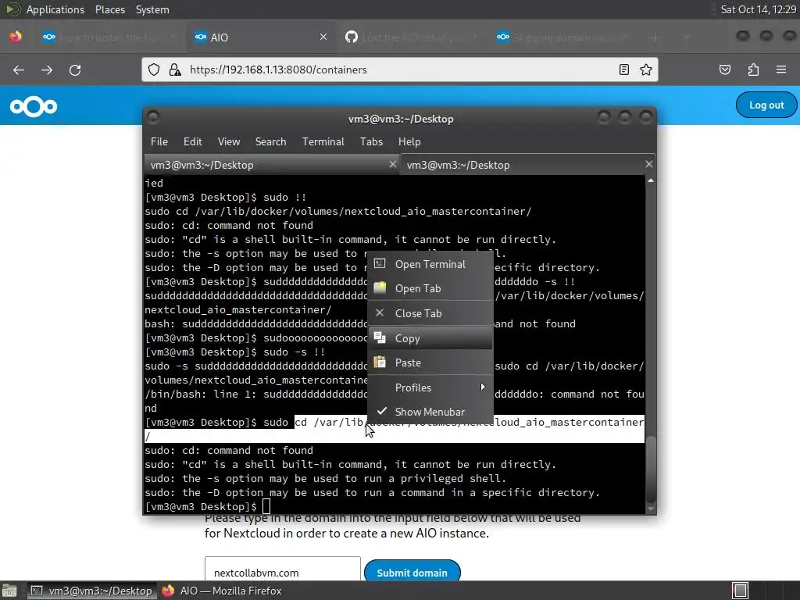The image size is (800, 600).
Task: Open the terminal Edit menu
Action: (x=193, y=141)
